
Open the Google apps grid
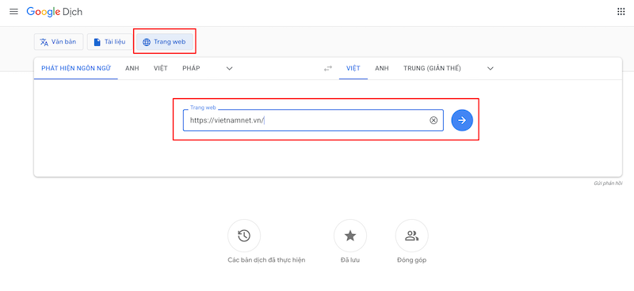(621, 12)
